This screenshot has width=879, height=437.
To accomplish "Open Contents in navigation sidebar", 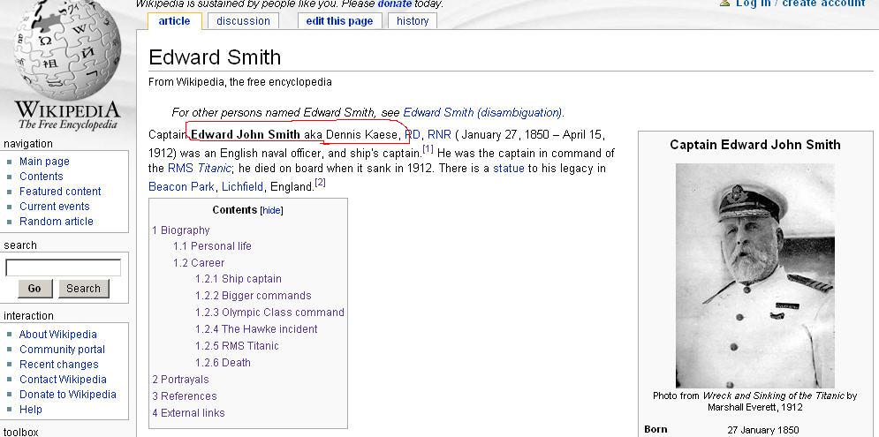I will click(41, 177).
